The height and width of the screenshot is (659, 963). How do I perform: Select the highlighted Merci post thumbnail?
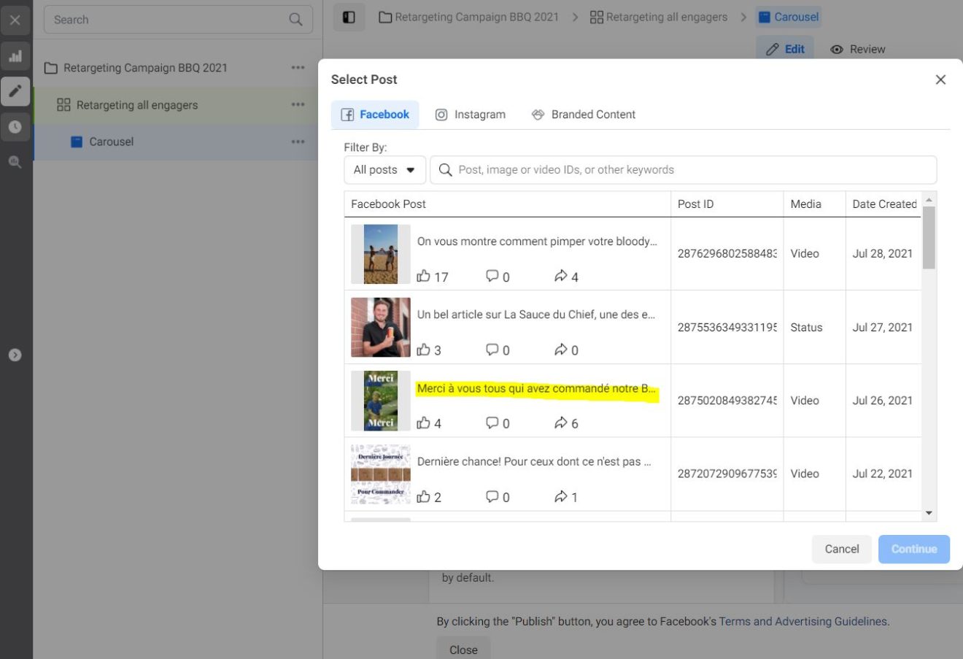pos(380,400)
